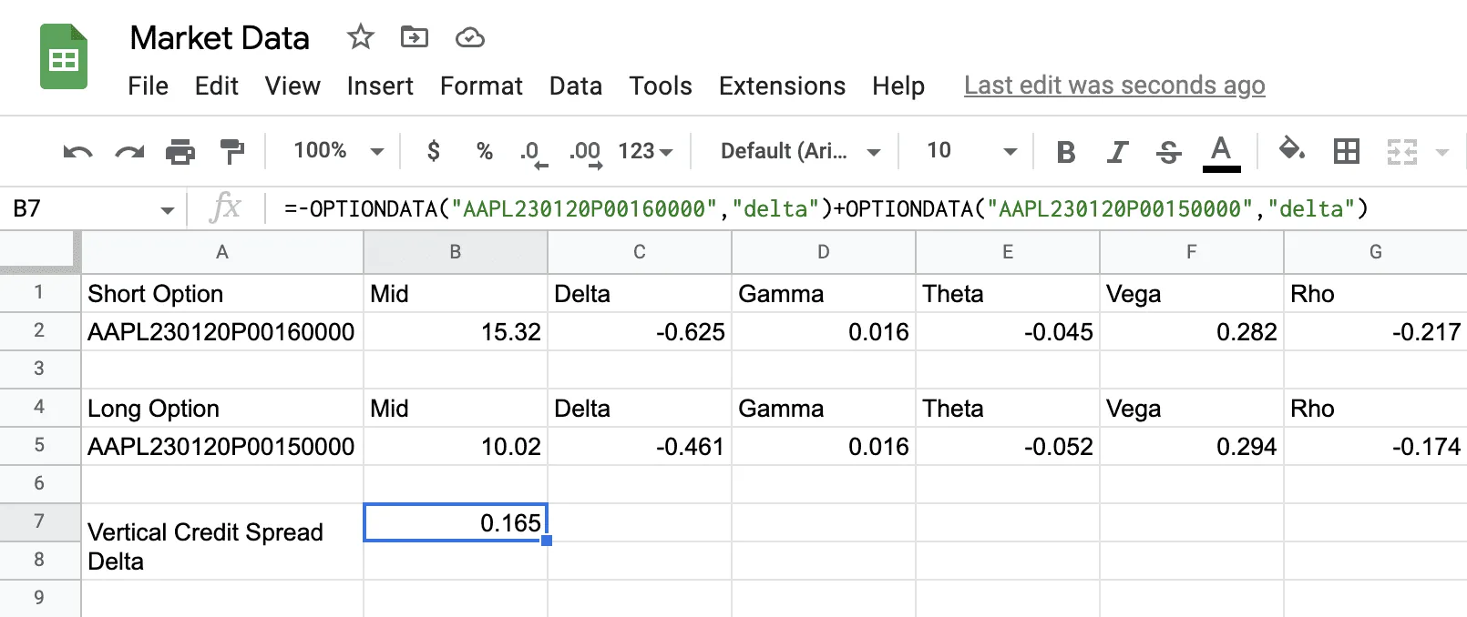Open the text color picker

1221,152
